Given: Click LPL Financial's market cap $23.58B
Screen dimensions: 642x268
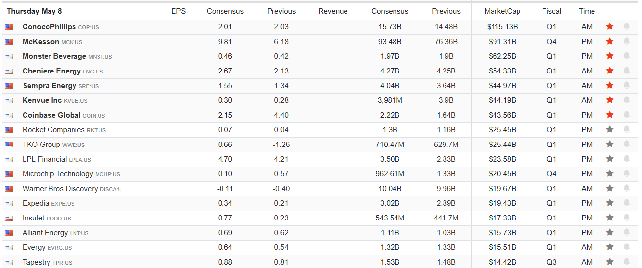Looking at the screenshot, I should click(x=502, y=159).
